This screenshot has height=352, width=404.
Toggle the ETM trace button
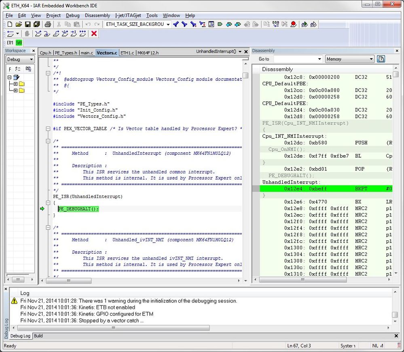tap(10, 43)
